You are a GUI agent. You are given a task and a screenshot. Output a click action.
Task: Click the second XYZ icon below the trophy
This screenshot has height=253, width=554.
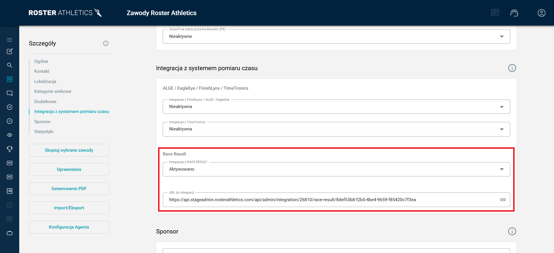[10, 177]
